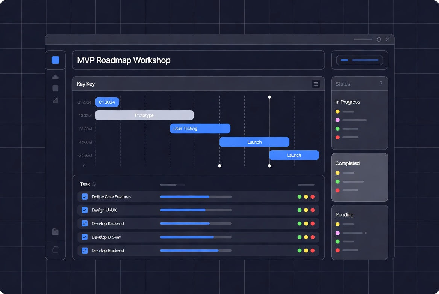Select the User Testing bar in timeline
The image size is (439, 294).
click(x=200, y=129)
